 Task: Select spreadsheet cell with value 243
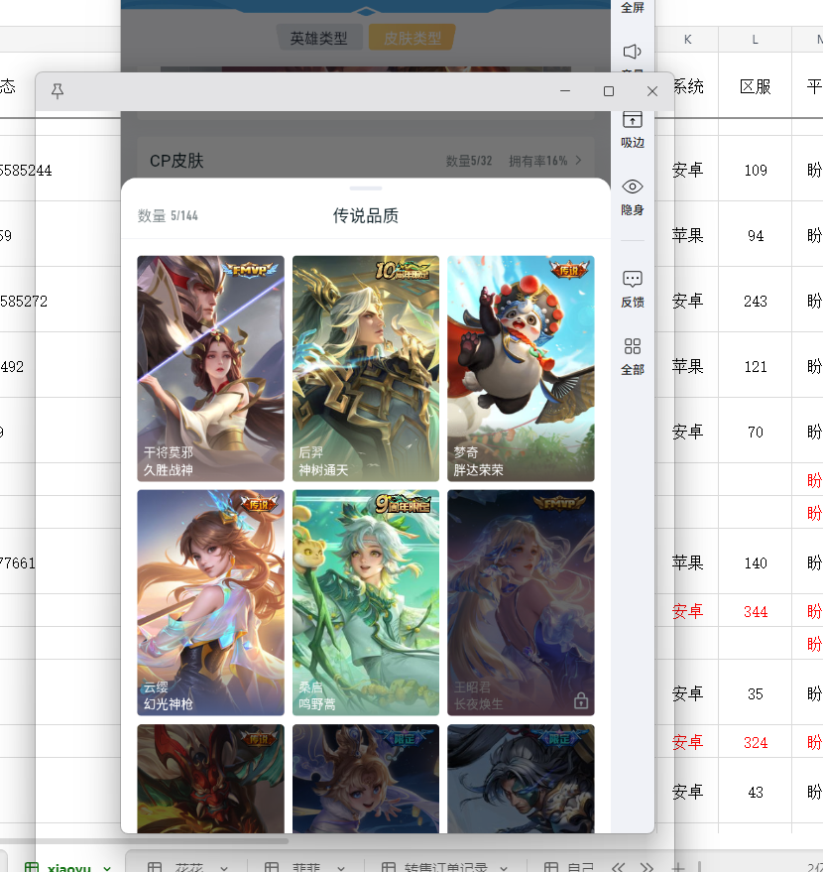tap(755, 302)
